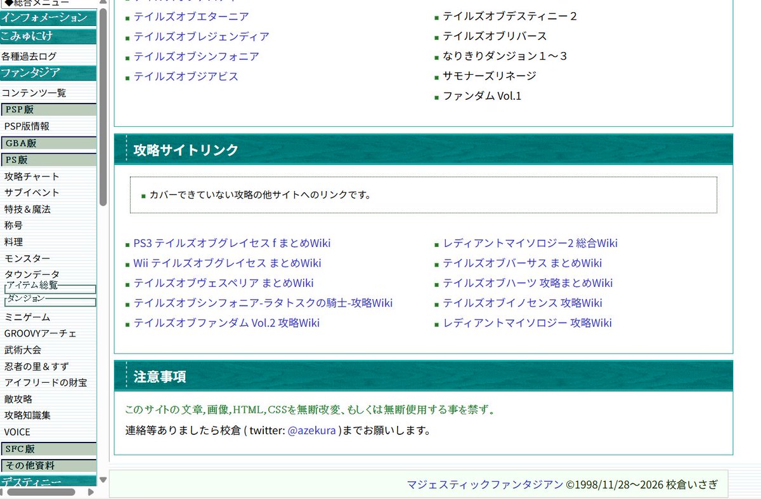
Task: Open 忍者の里＆すず in the sidebar
Action: 36,366
